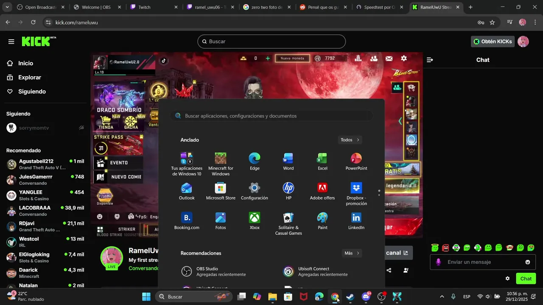Viewport: 543px width, 305px height.
Task: Show hidden tray icons chevron
Action: click(x=442, y=297)
